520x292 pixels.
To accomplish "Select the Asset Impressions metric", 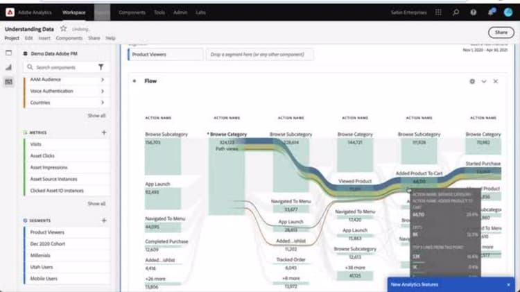I will tap(67, 168).
